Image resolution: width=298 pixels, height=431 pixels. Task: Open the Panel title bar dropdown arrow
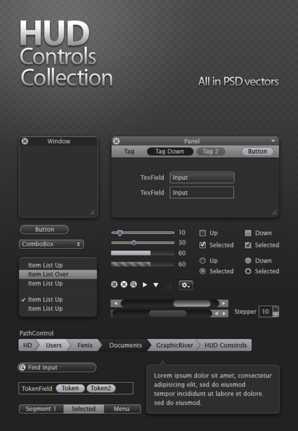click(273, 141)
